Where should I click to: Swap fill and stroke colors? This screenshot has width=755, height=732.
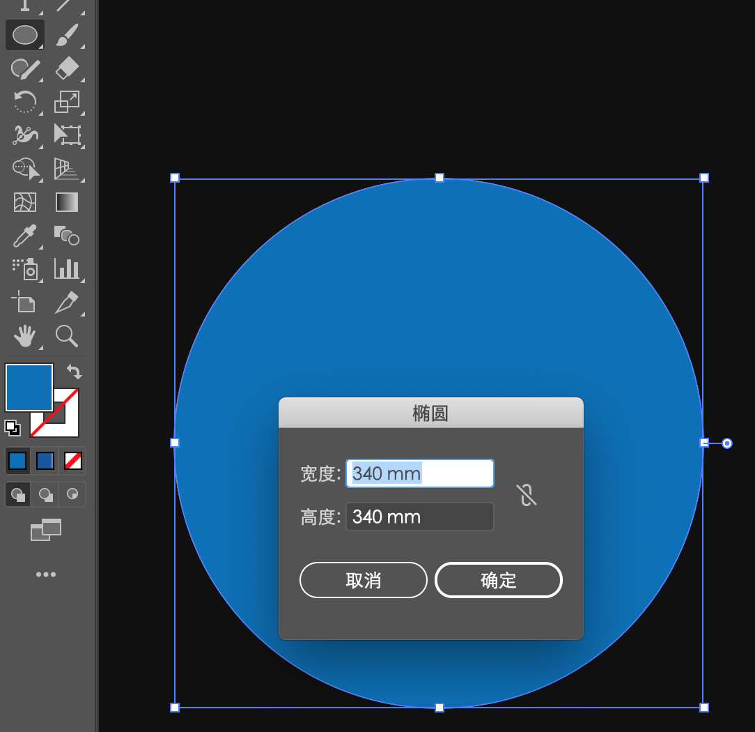74,372
